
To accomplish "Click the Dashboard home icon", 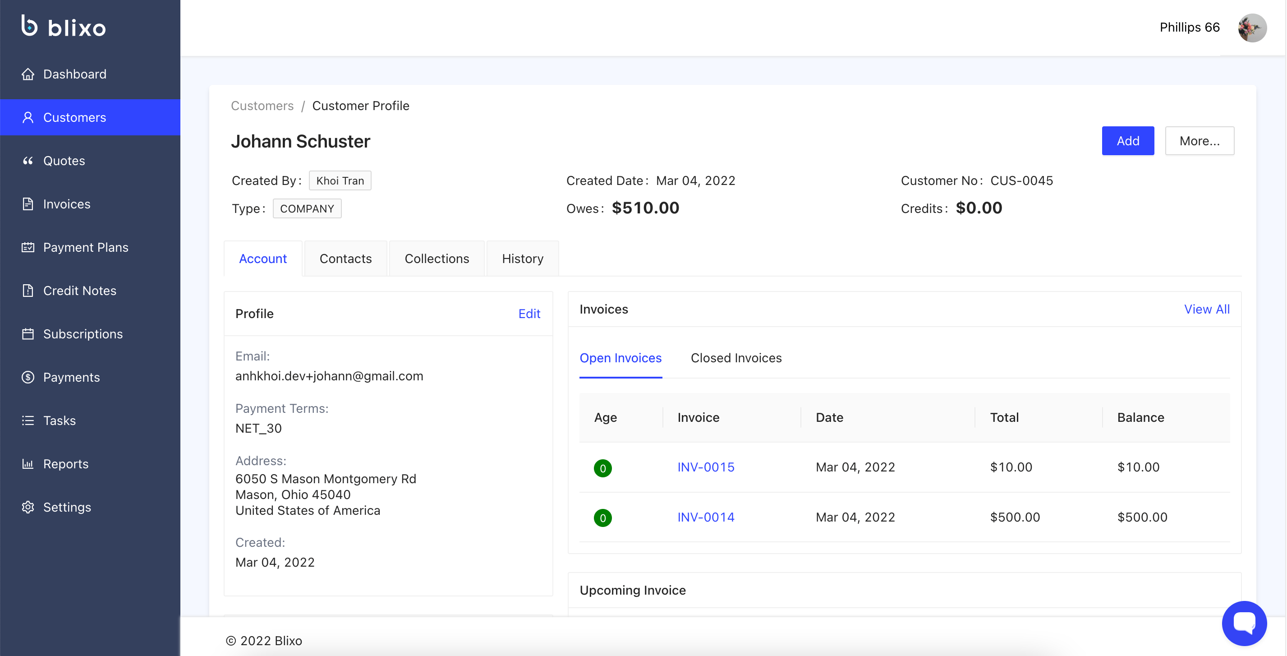I will coord(28,74).
